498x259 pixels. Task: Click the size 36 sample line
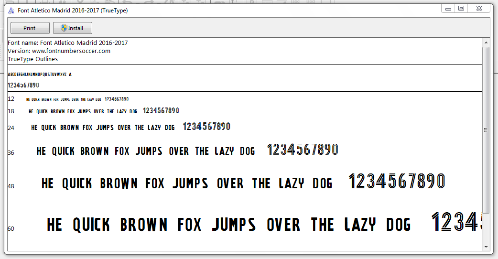click(187, 150)
